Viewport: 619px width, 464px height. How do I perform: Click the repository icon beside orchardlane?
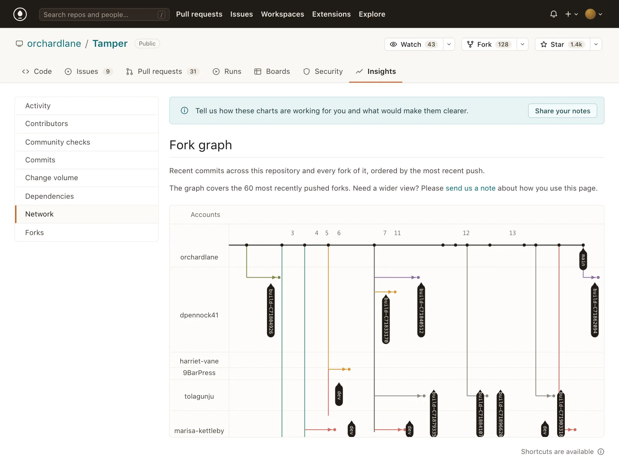coord(19,44)
